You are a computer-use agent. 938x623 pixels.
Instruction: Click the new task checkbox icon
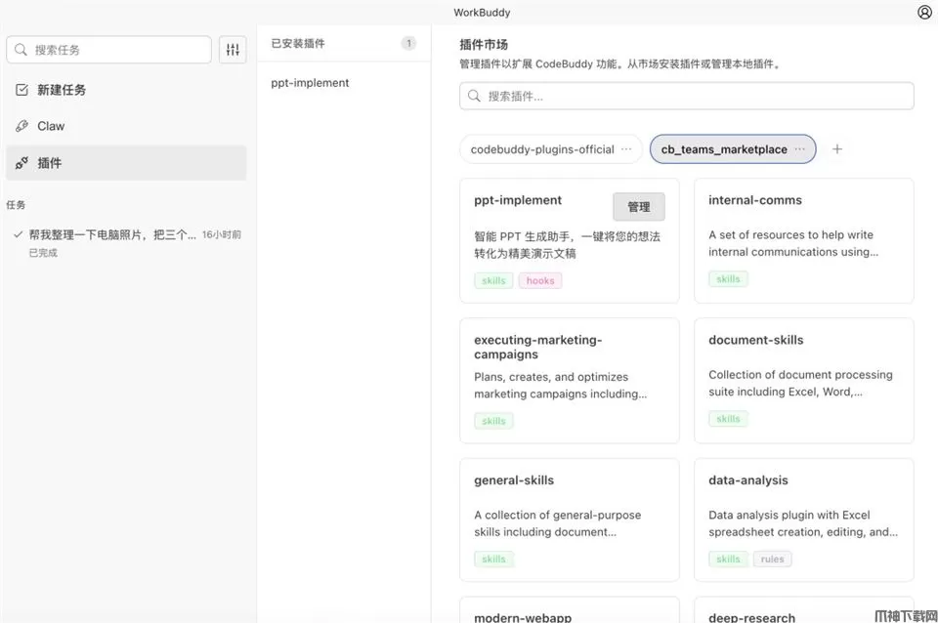pos(21,90)
